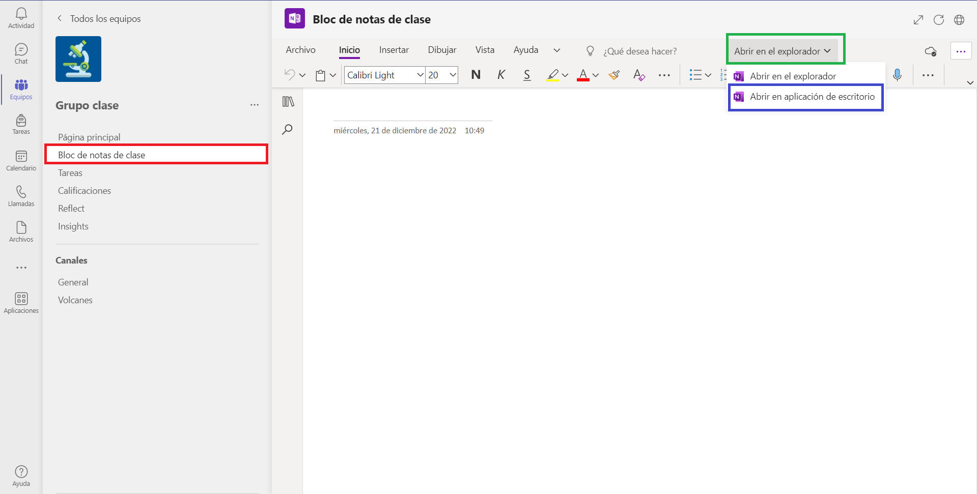Click the globe go-to-website icon
Image resolution: width=977 pixels, height=494 pixels.
pos(959,20)
